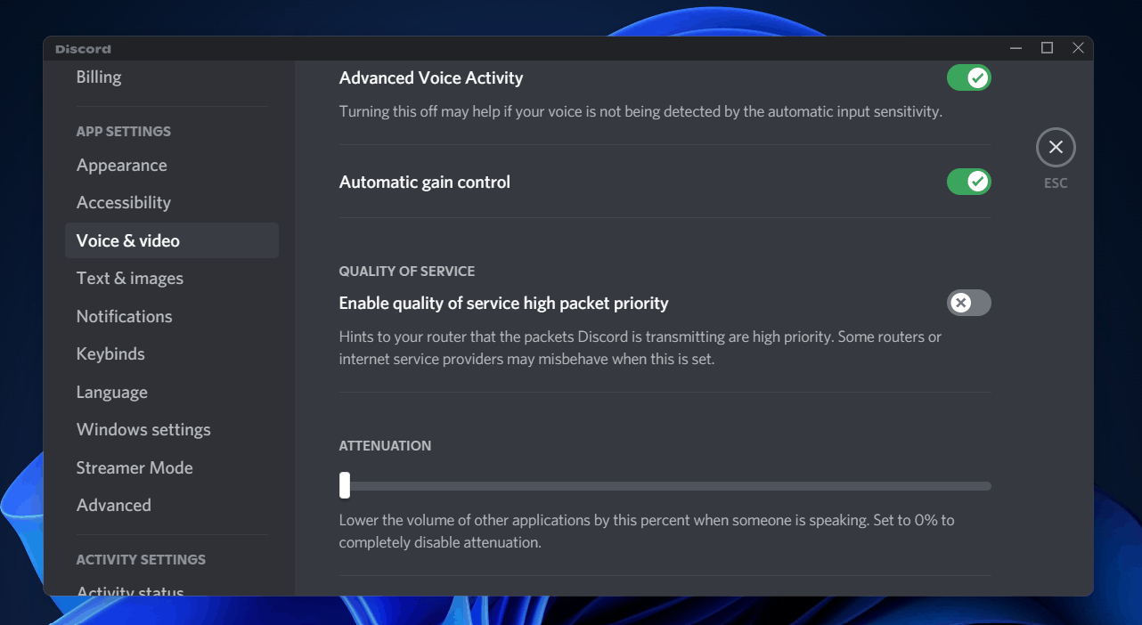Minimize the Discord window
This screenshot has width=1142, height=625.
tap(1016, 48)
